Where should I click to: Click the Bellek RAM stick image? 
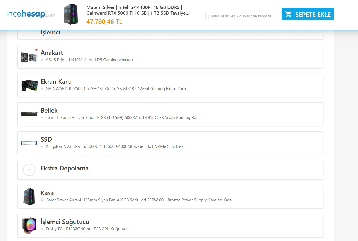coord(29,114)
